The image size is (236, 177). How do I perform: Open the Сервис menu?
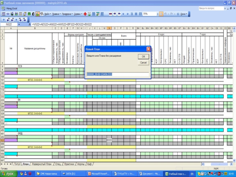click(78, 14)
